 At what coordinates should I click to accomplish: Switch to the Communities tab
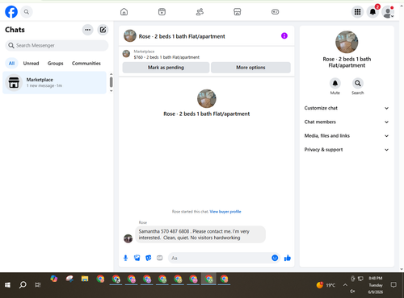click(x=86, y=64)
